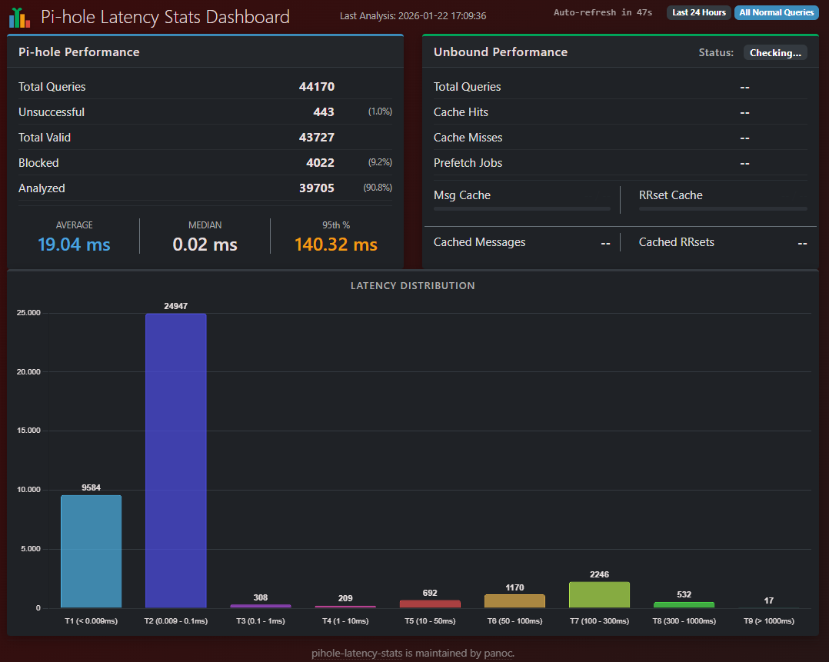This screenshot has height=662, width=829.
Task: Open the All Normal Queries filter
Action: point(776,12)
